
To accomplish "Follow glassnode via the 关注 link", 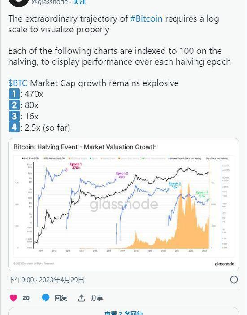I will [x=79, y=2].
